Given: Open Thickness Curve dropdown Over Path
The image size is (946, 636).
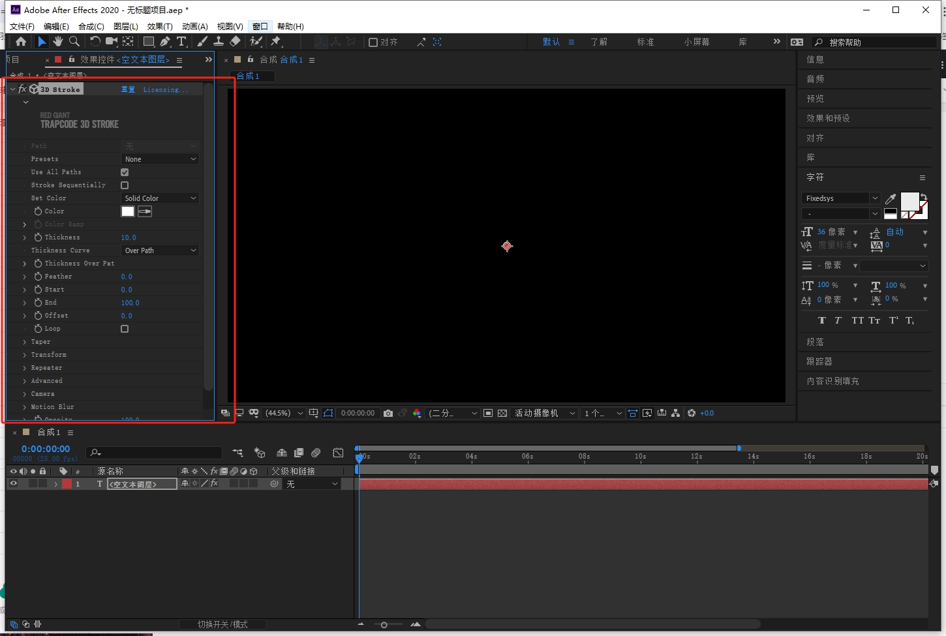Looking at the screenshot, I should [160, 250].
